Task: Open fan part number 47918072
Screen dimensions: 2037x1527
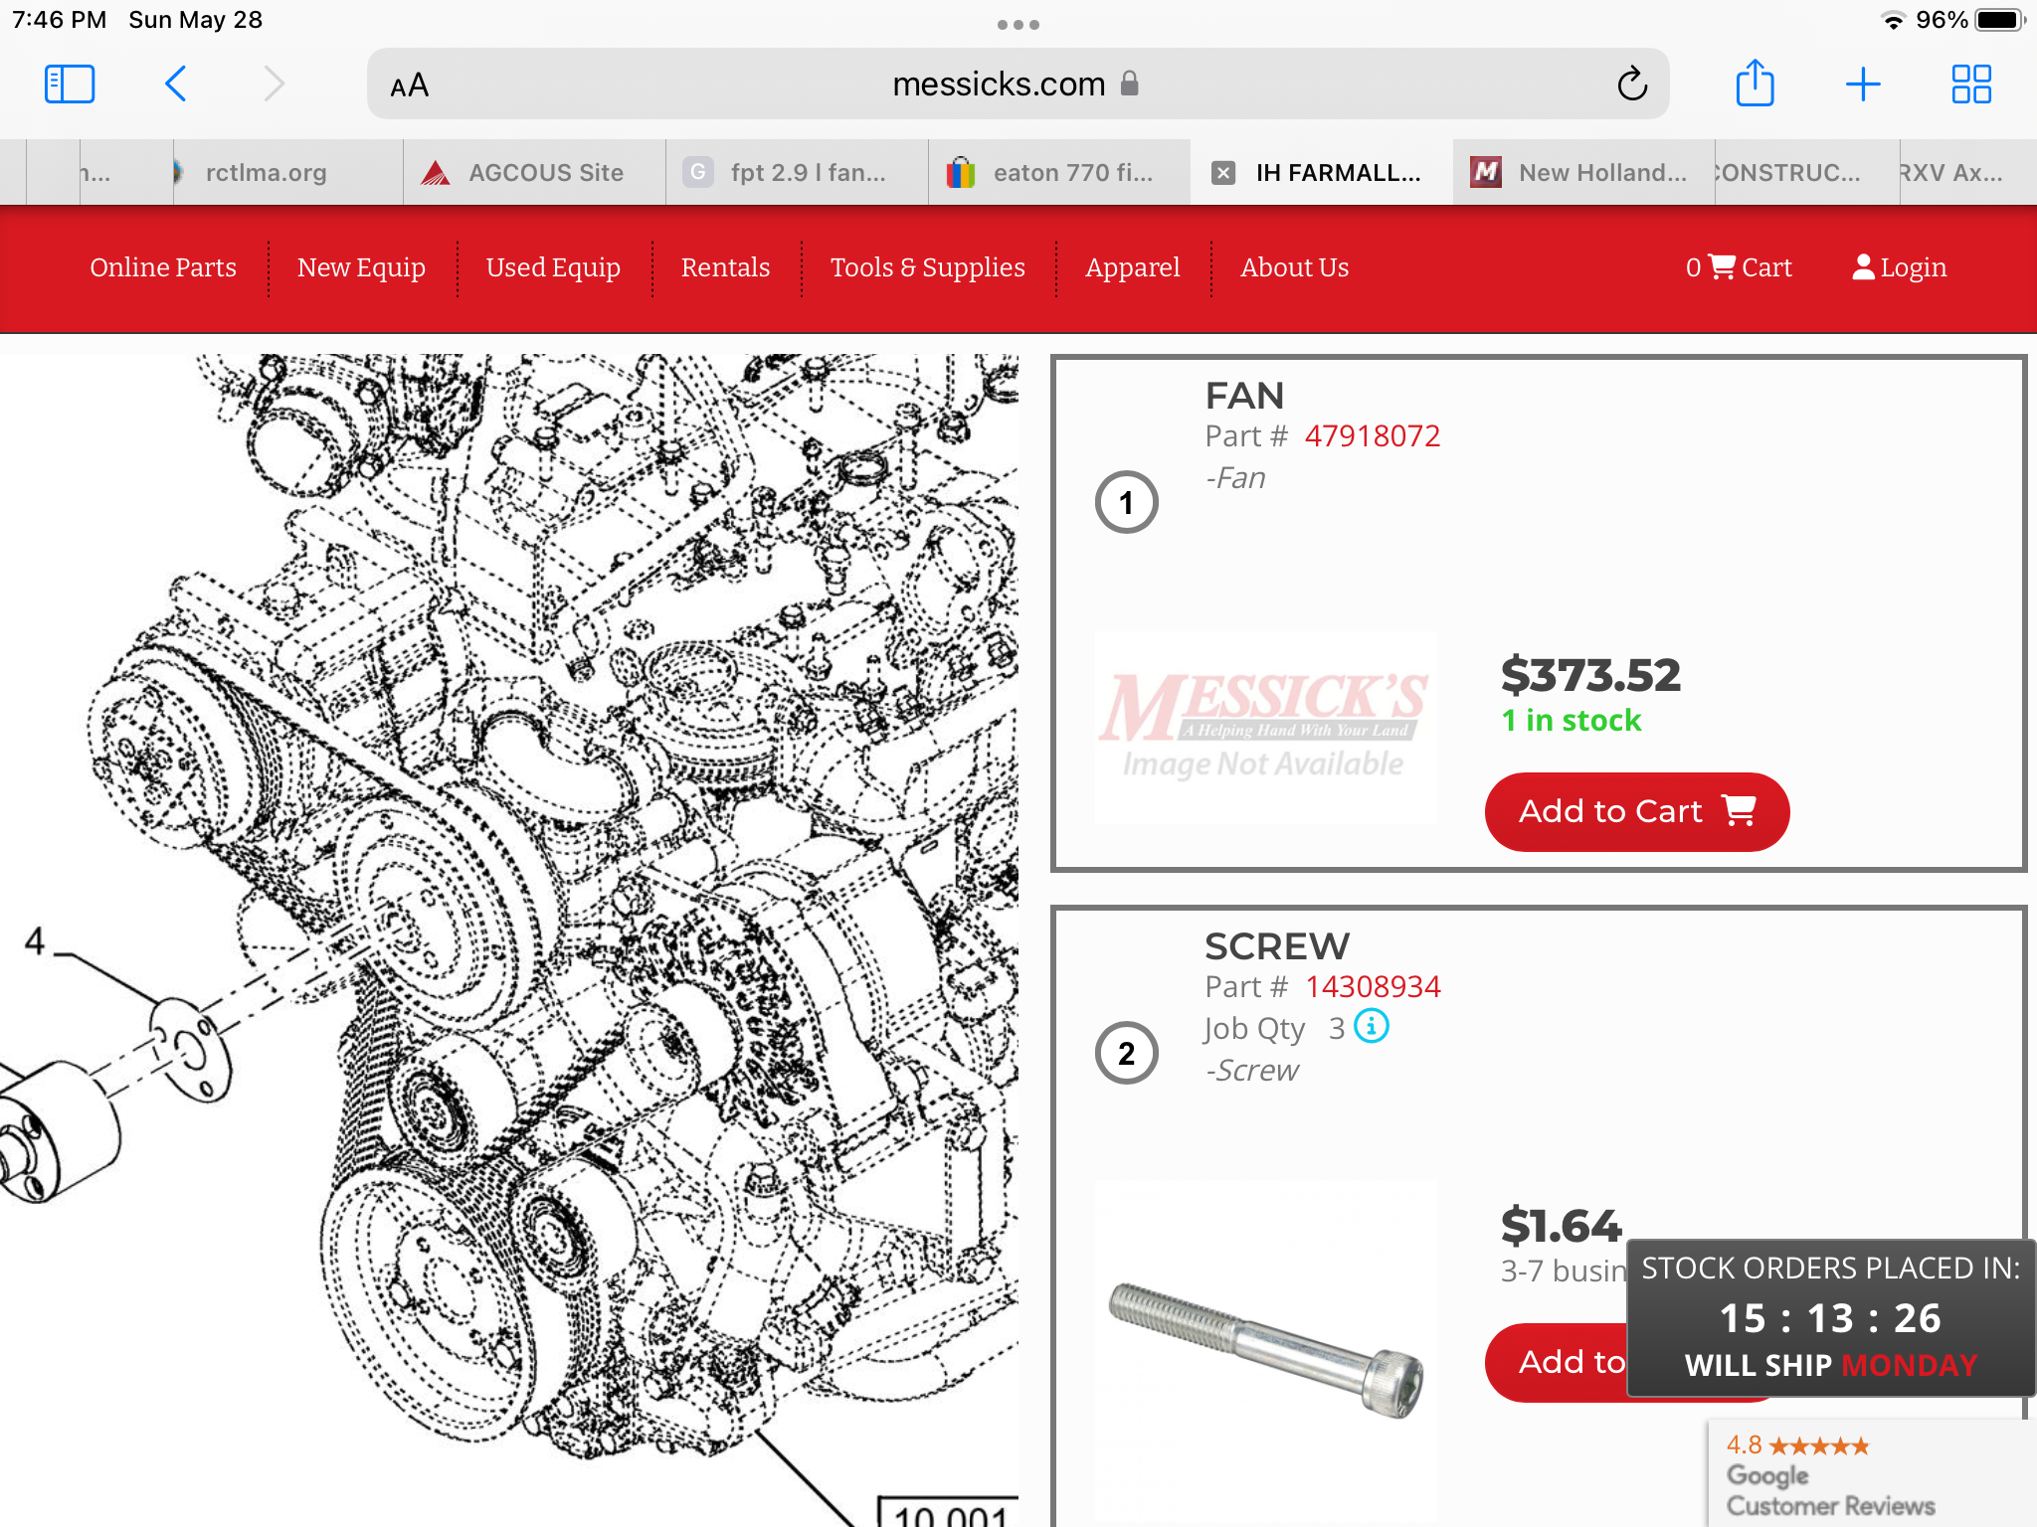Action: (x=1372, y=435)
